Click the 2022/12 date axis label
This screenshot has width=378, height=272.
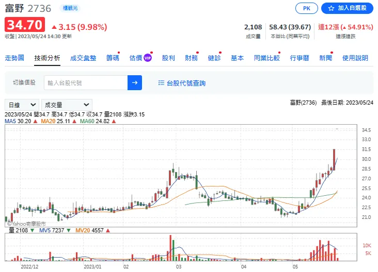(x=29, y=267)
